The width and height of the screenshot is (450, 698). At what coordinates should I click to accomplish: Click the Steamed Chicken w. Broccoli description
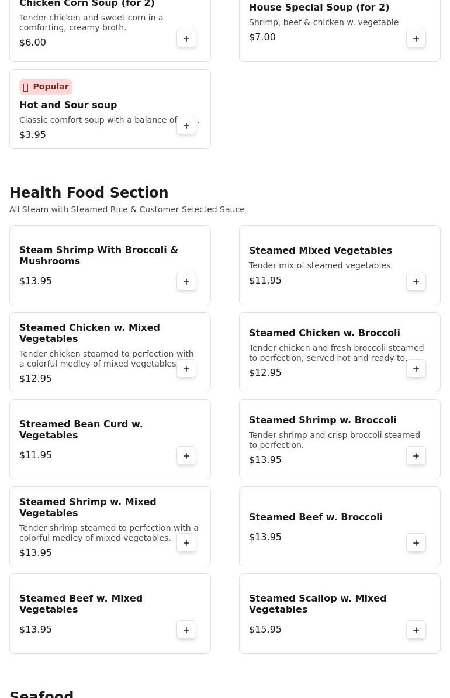pyautogui.click(x=336, y=353)
